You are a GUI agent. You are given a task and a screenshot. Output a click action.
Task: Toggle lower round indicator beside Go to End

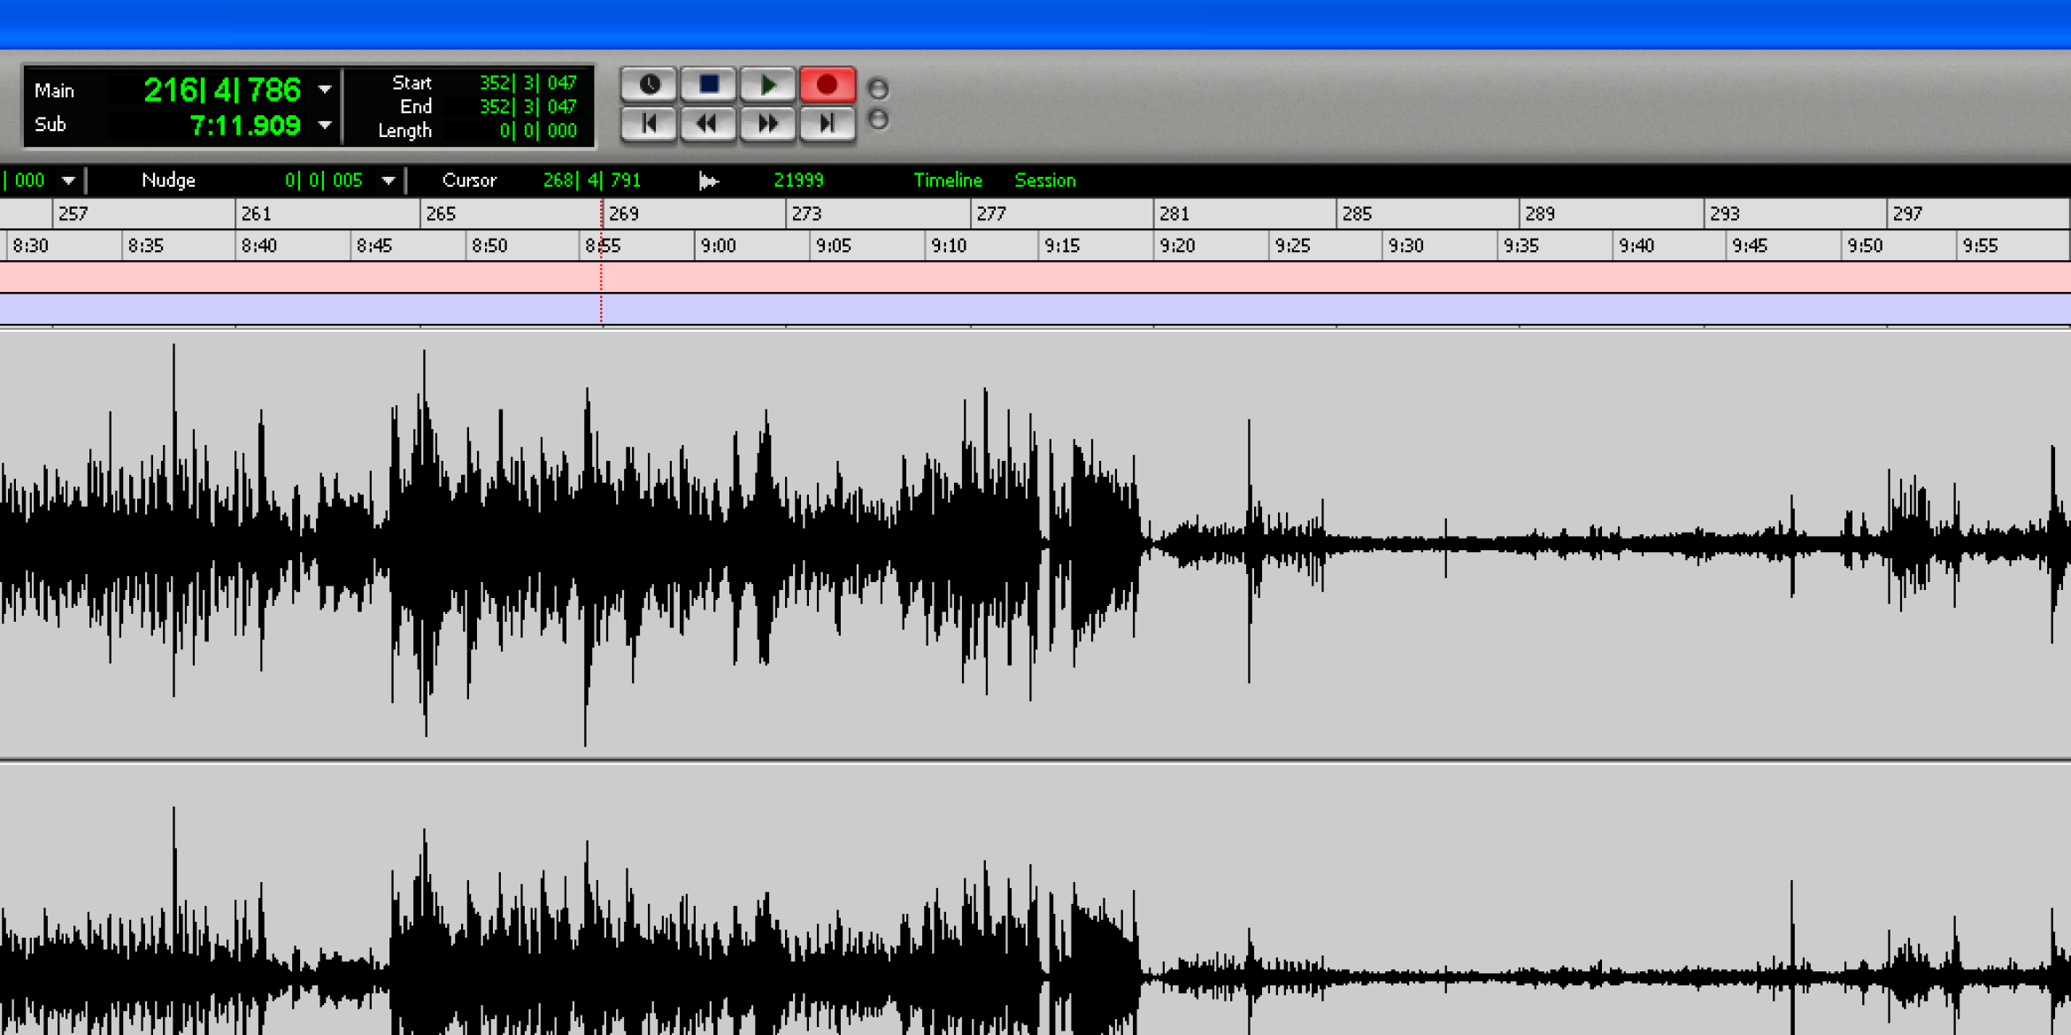coord(878,119)
